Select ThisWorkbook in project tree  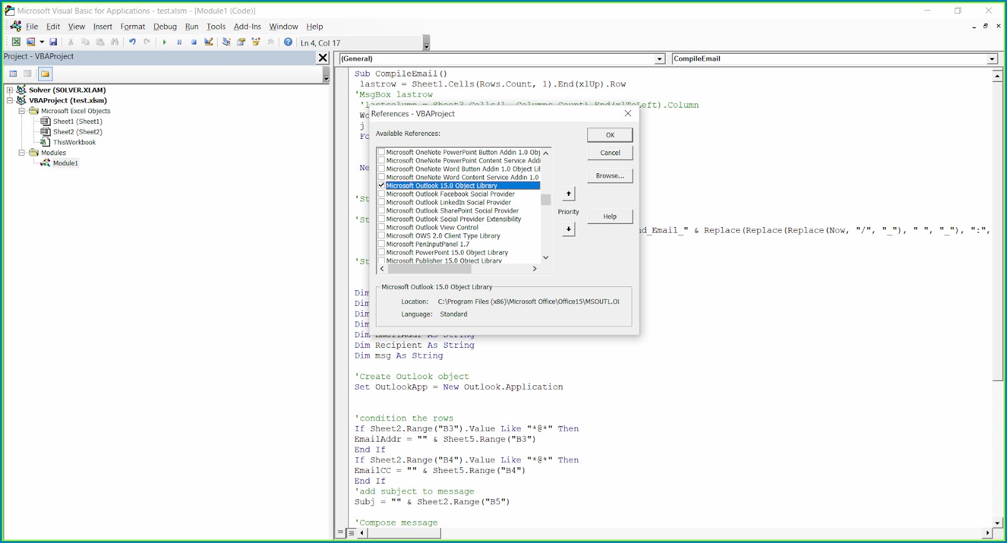74,142
